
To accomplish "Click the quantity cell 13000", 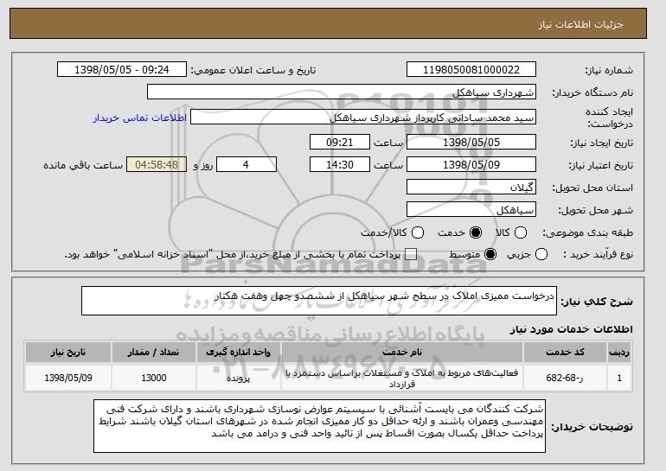I will 153,378.
